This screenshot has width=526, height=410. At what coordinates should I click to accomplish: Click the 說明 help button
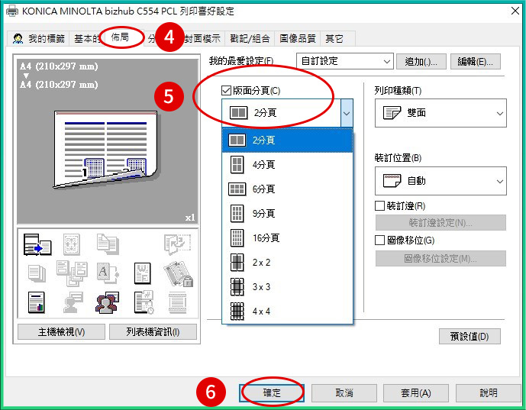pos(489,393)
